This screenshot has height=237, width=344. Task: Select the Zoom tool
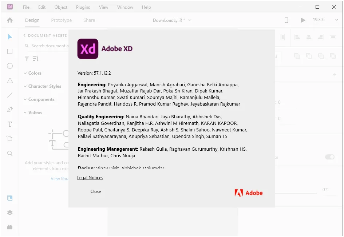10,153
